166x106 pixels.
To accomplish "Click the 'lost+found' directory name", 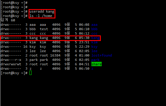I will (x=102, y=55).
